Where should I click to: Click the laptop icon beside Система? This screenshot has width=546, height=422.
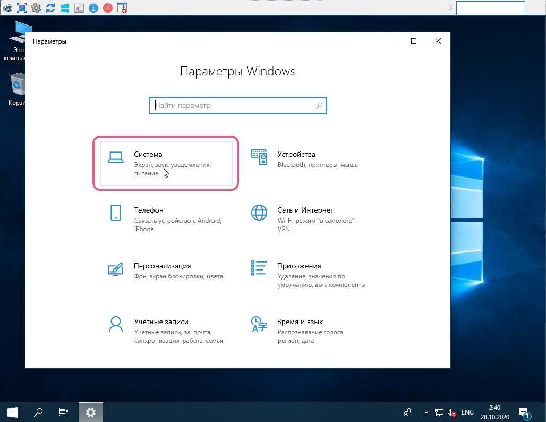[x=116, y=157]
